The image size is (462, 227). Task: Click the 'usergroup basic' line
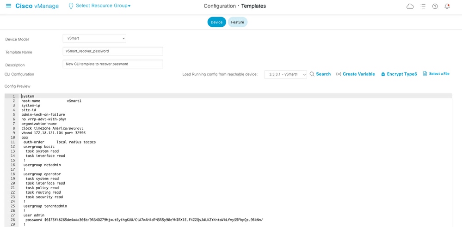point(39,146)
